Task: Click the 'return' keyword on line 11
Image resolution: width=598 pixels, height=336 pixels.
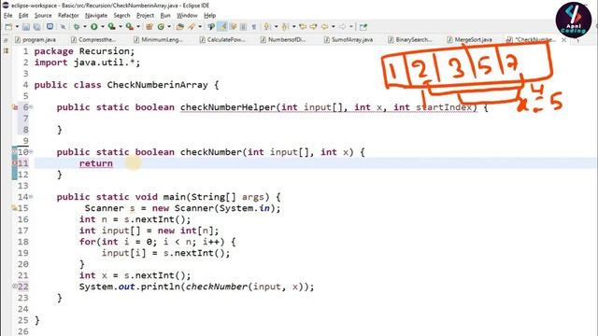Action: pyautogui.click(x=96, y=163)
